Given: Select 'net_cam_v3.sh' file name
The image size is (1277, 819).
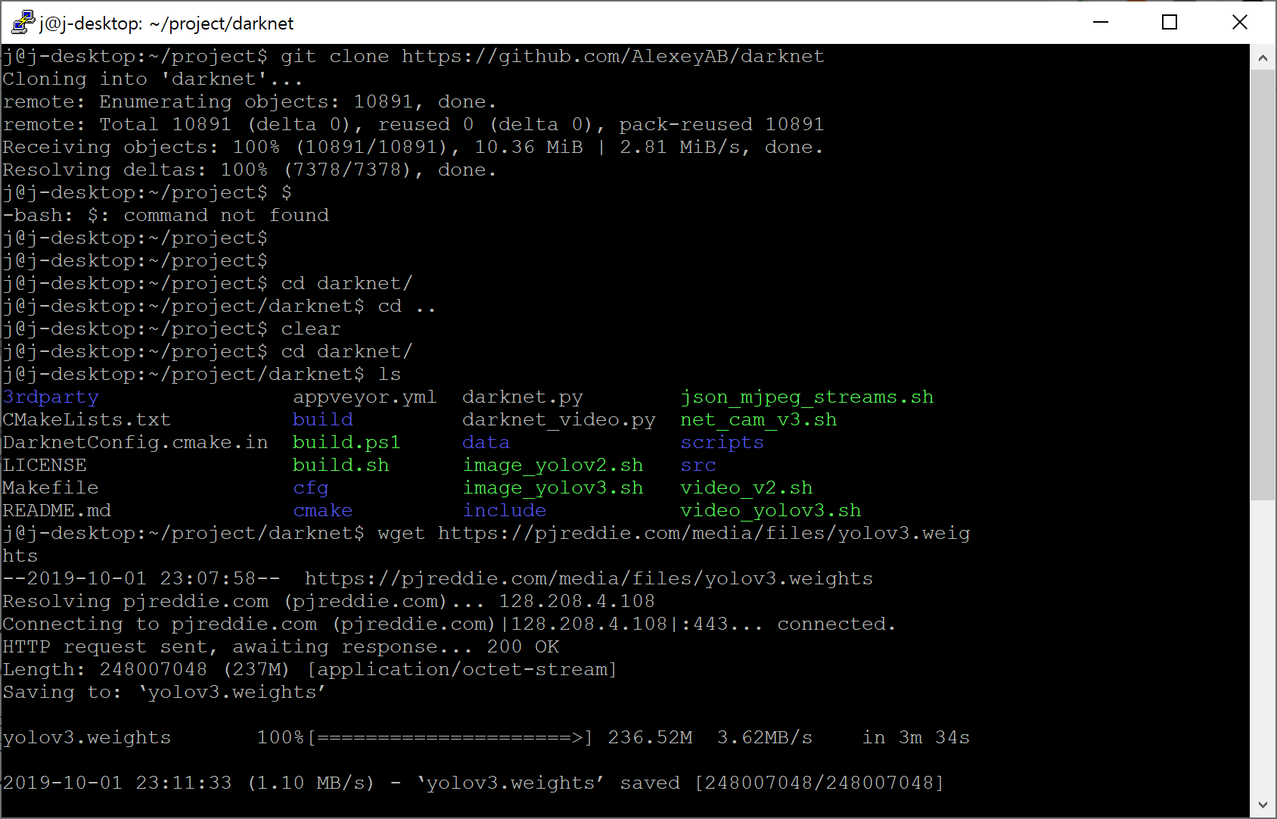Looking at the screenshot, I should pos(759,420).
